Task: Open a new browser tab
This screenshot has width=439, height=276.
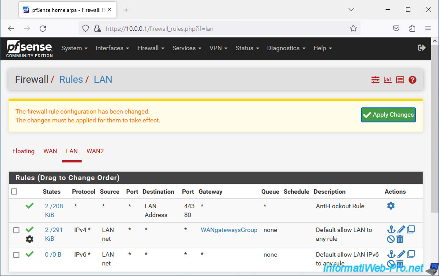Action: coord(126,10)
